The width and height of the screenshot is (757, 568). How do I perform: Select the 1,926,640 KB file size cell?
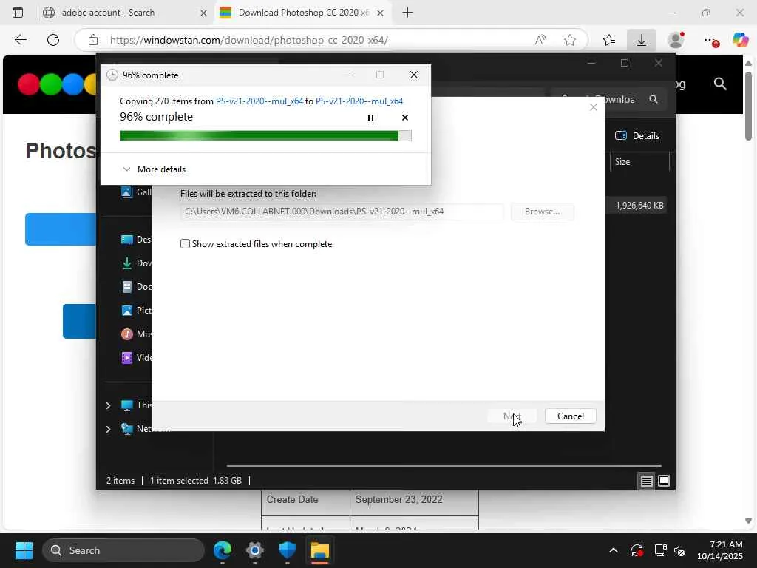click(x=639, y=206)
